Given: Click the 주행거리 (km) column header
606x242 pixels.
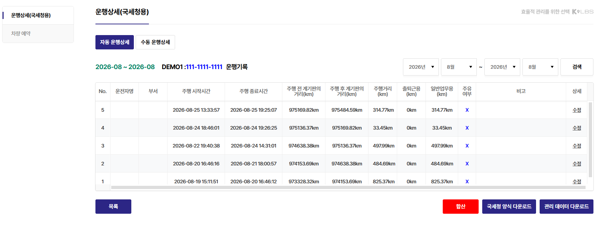Looking at the screenshot, I should 383,91.
